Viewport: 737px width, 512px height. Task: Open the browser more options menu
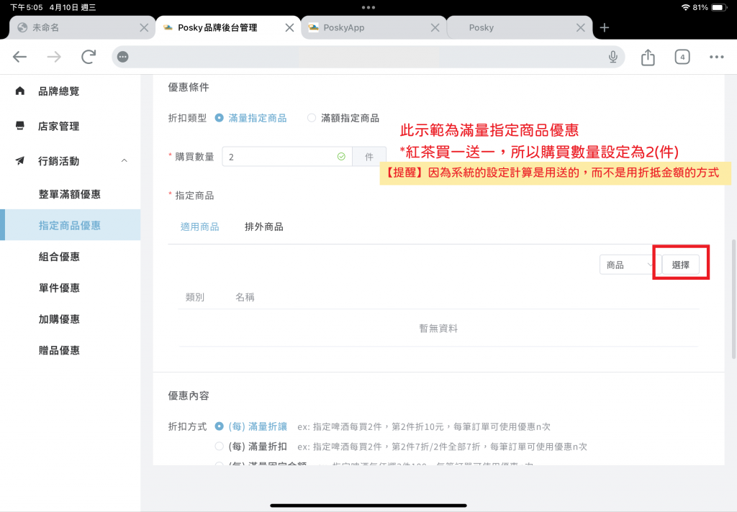click(x=716, y=57)
